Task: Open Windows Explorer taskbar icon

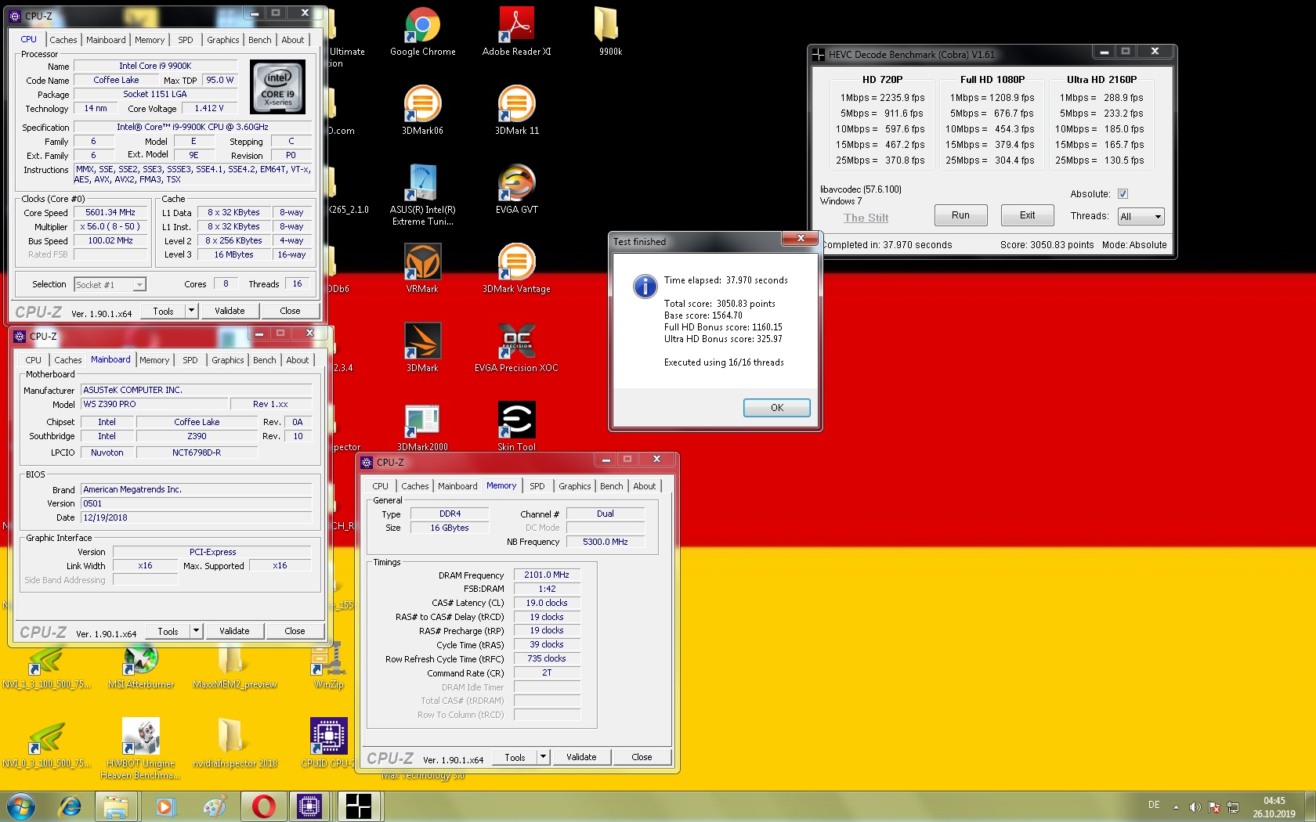Action: pos(116,806)
